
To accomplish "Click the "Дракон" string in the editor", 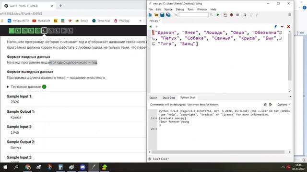I will 166,32.
